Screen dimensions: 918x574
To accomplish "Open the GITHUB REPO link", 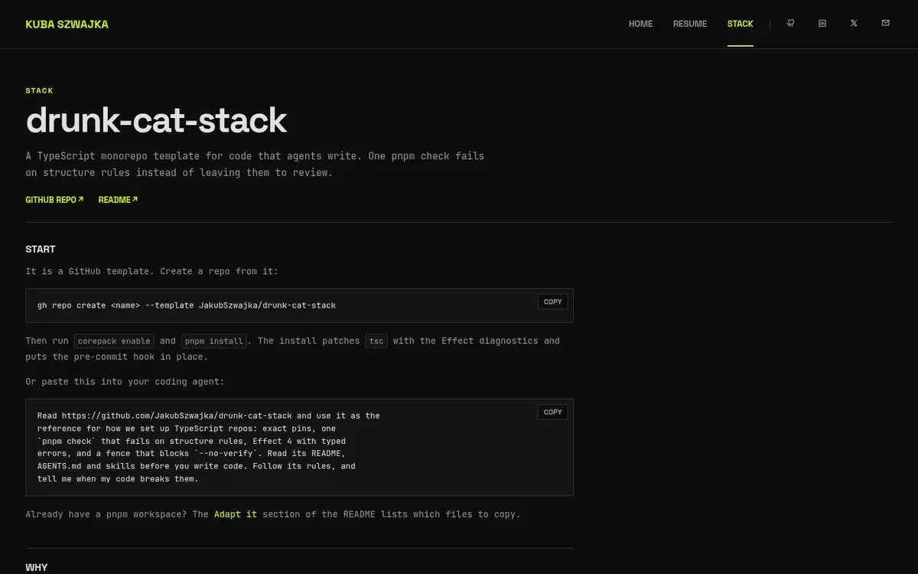I will (54, 200).
